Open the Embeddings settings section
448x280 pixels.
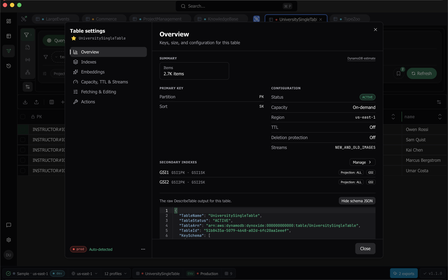(108, 72)
